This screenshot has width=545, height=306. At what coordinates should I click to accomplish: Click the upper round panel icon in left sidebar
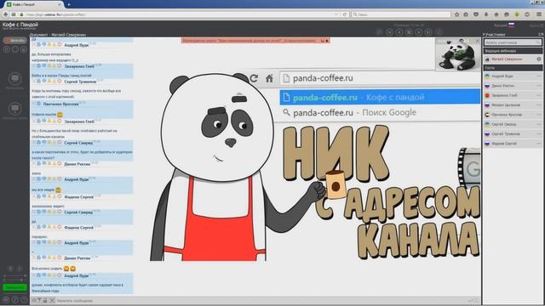click(15, 79)
